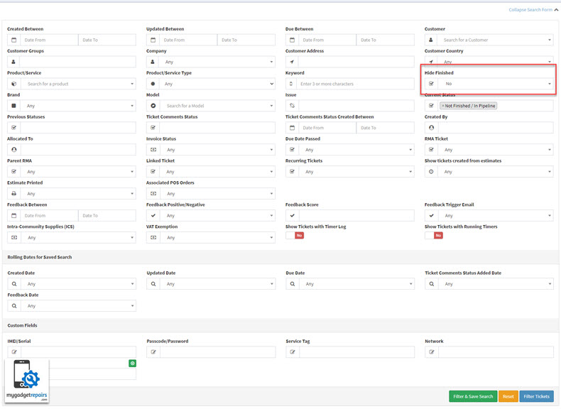
Task: Click square icon in Brand field
Action: (x=13, y=106)
